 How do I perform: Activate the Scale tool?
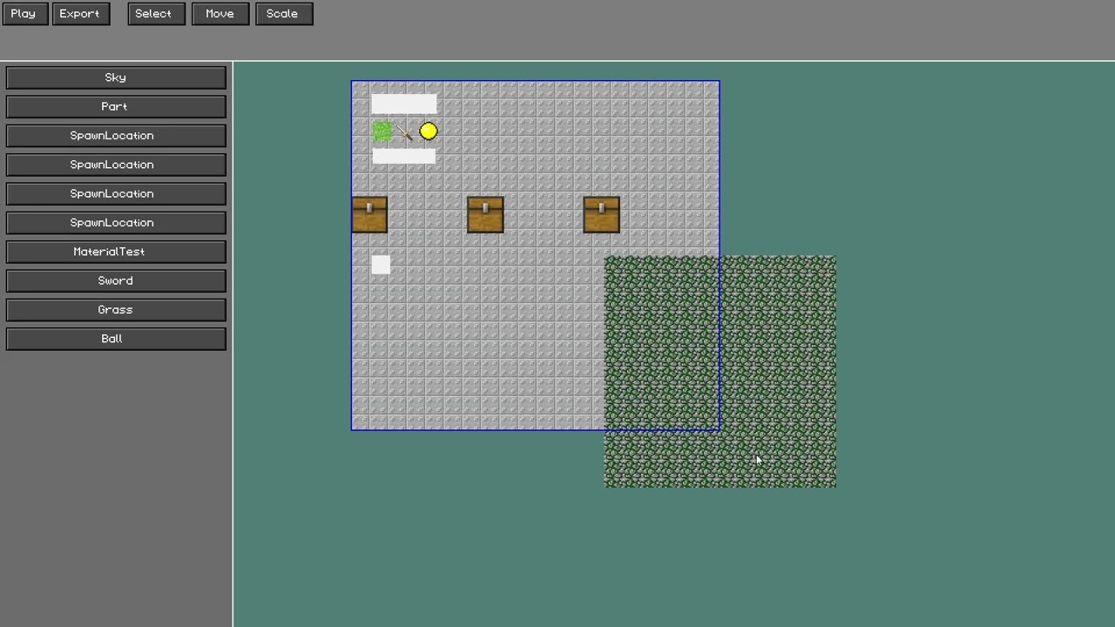[x=284, y=14]
